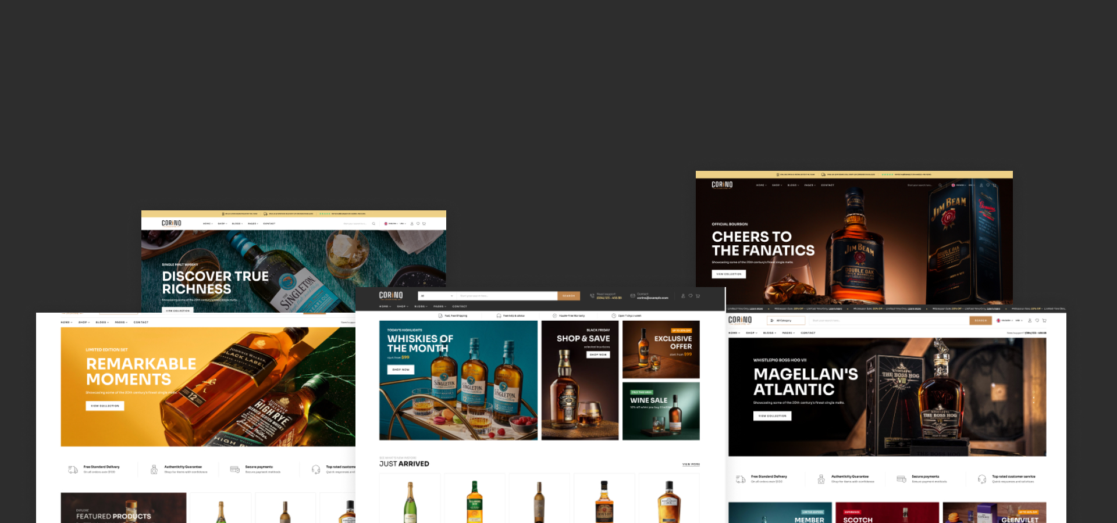Click the wishlist heart icon in the Whiskies of the Month page header
Viewport: 1117px width, 523px height.
coord(691,296)
